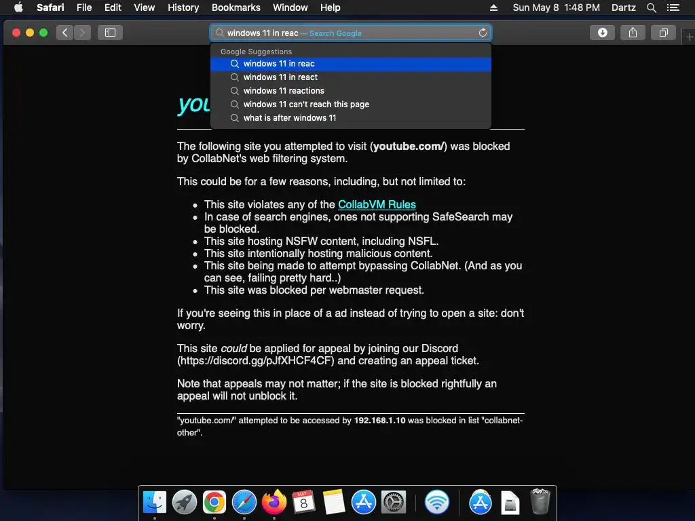Open the Help menu
The height and width of the screenshot is (521, 695).
tap(331, 7)
